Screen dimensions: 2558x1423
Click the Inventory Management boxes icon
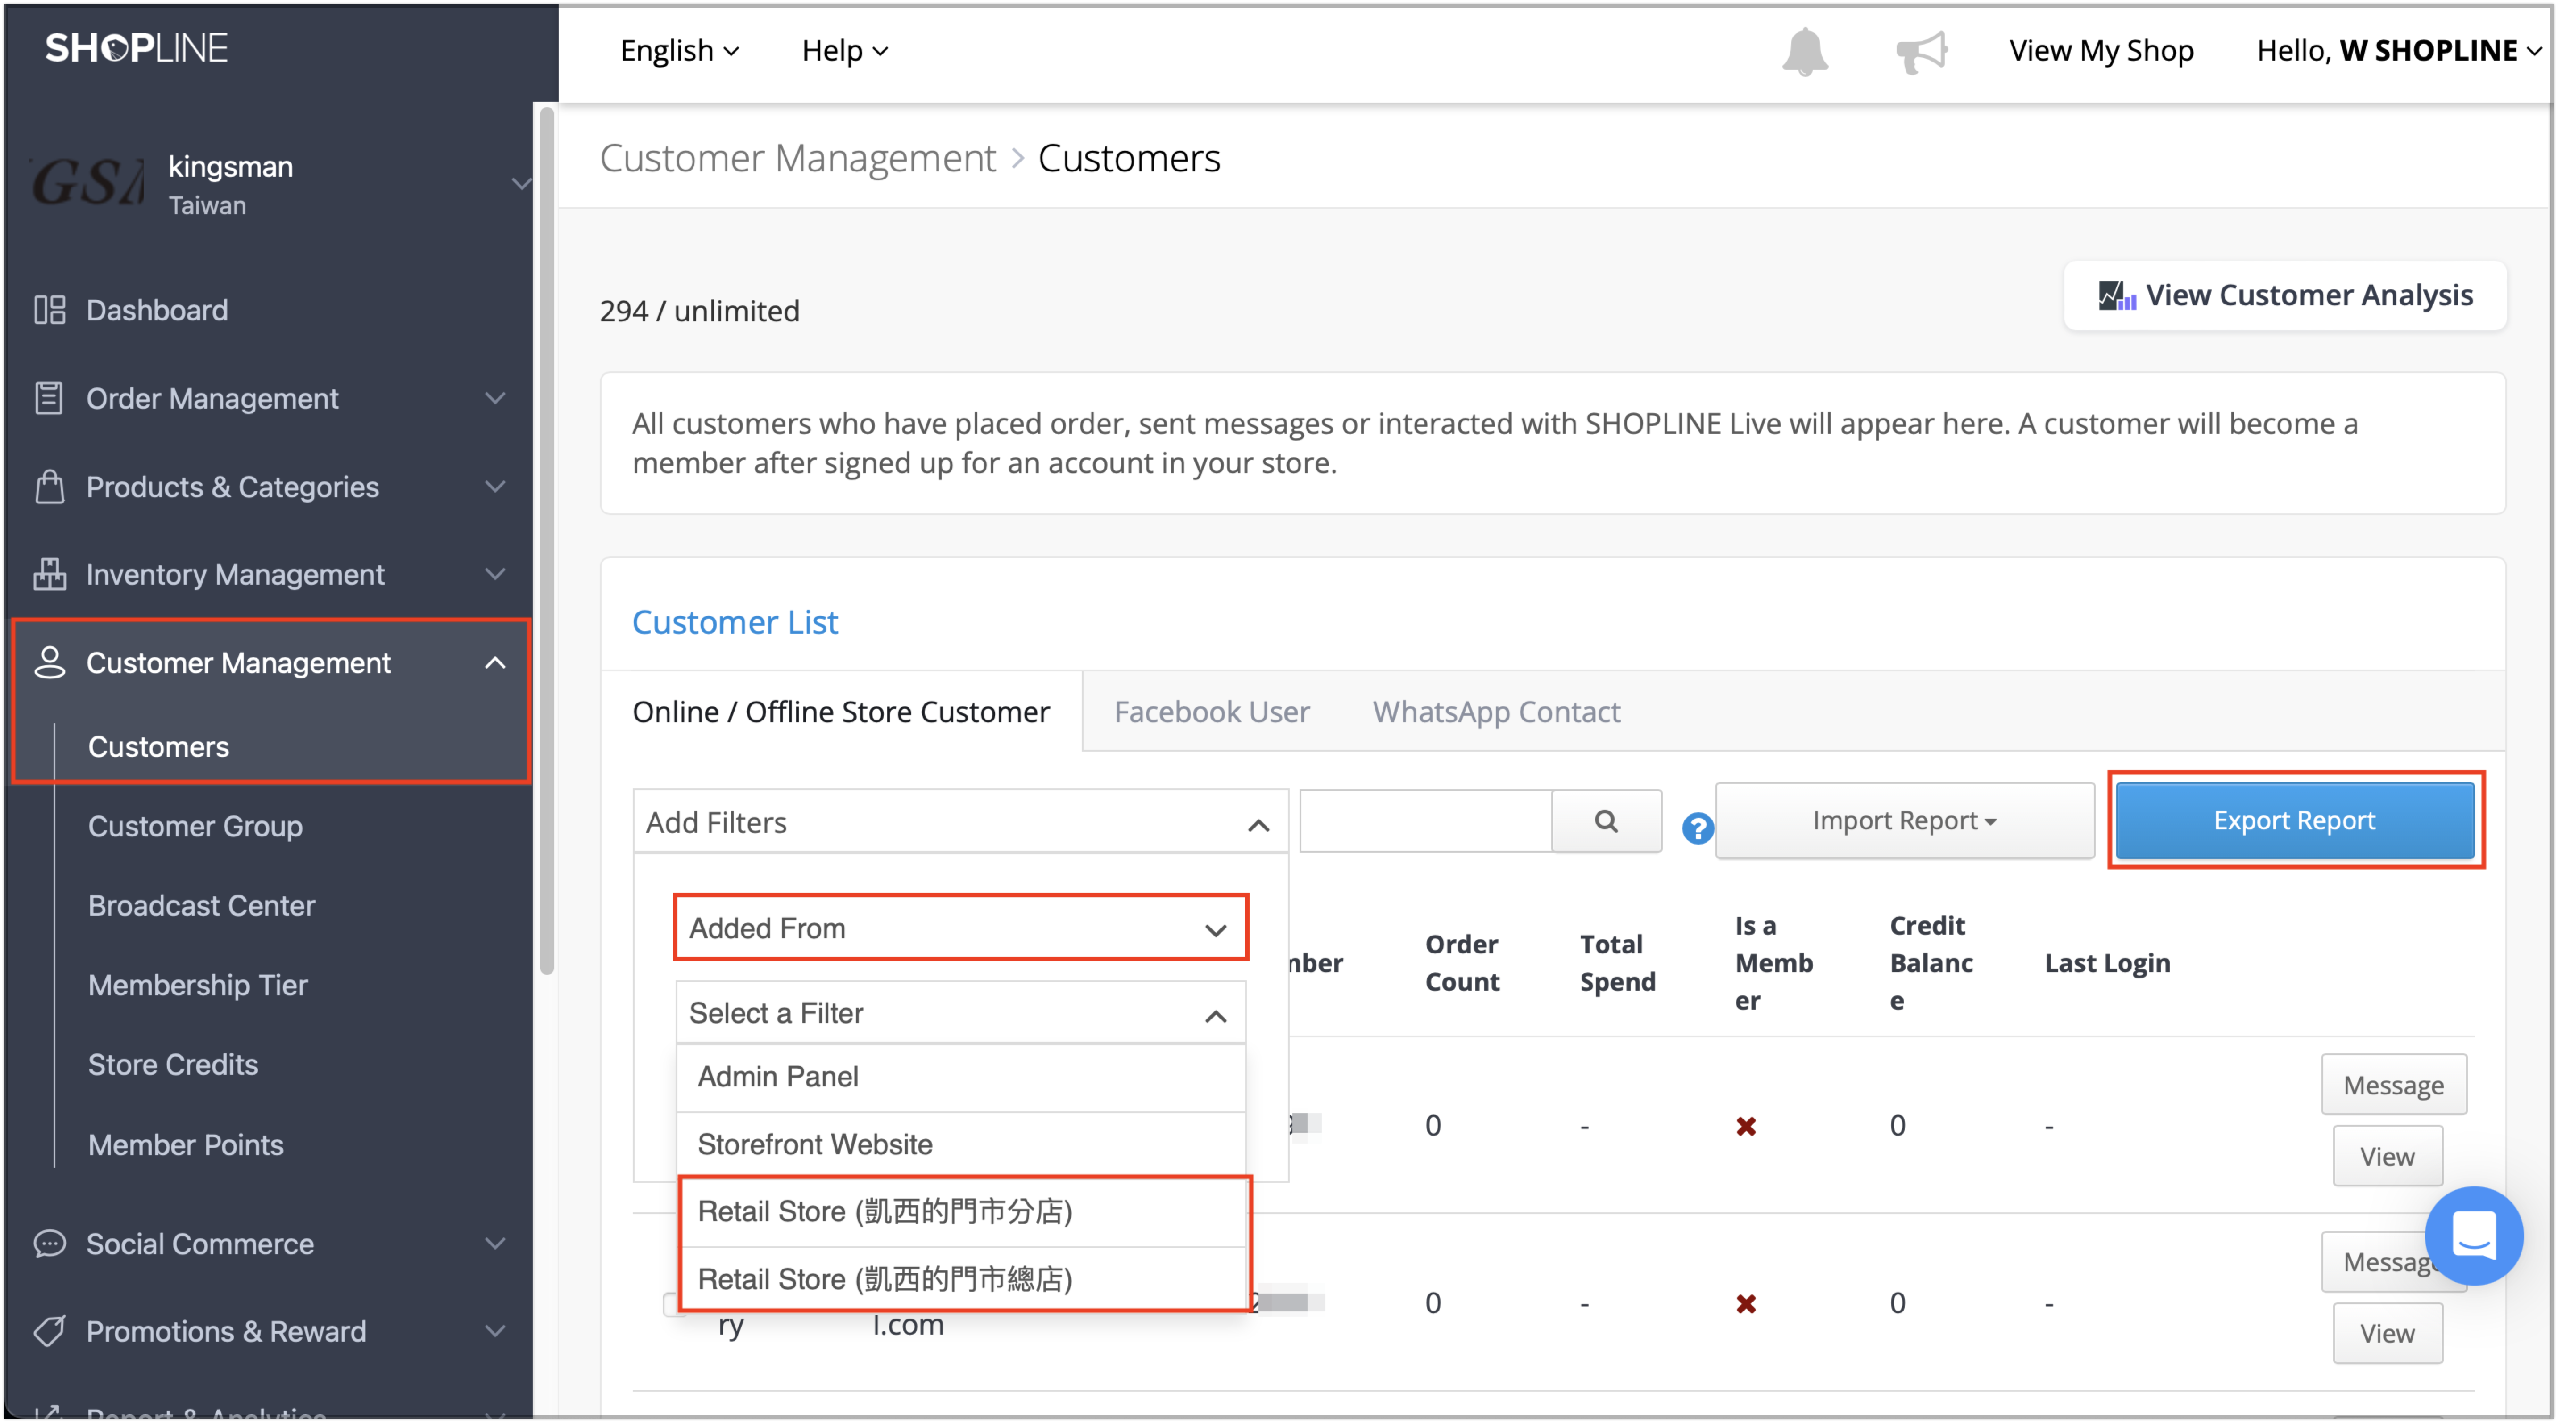coord(50,574)
